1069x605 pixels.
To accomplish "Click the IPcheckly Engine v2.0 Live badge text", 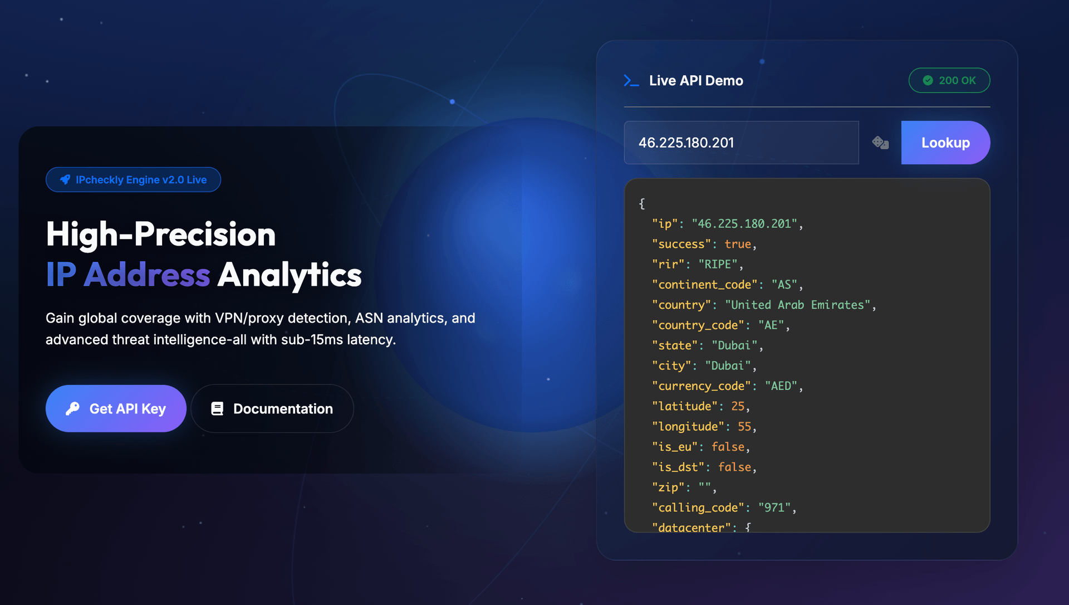I will click(x=141, y=180).
